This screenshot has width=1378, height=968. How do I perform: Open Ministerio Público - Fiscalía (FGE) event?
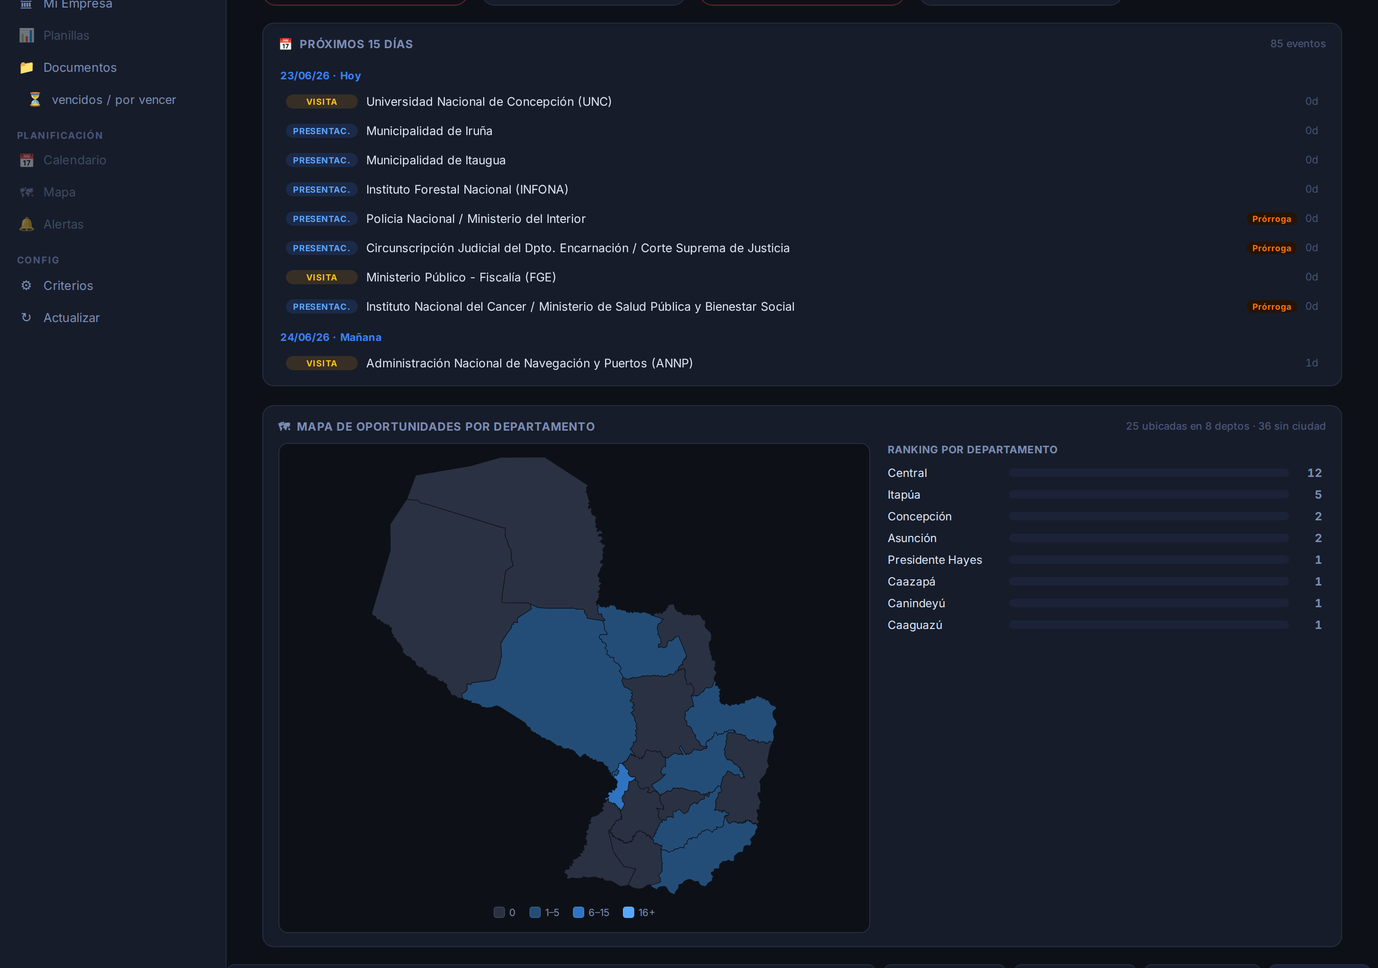802,278
